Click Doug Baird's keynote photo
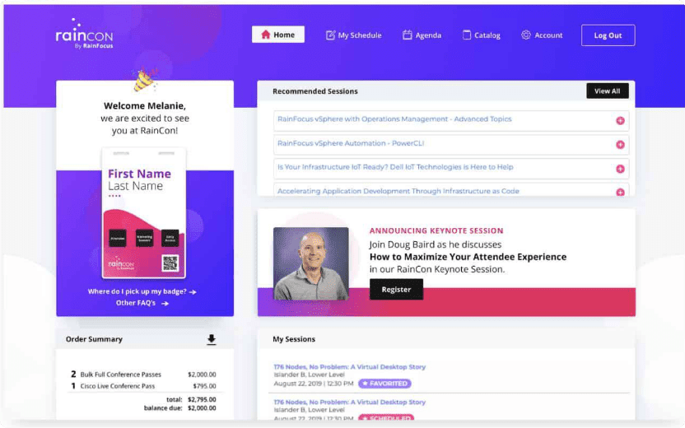 click(x=310, y=263)
